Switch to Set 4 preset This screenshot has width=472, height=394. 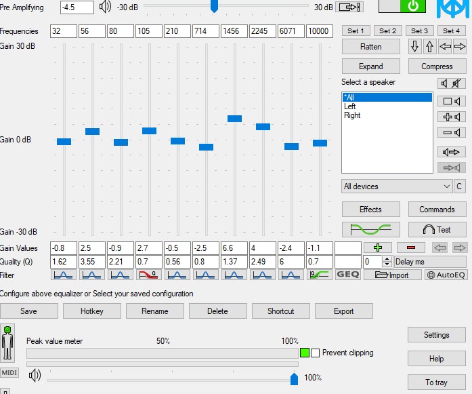tap(452, 31)
